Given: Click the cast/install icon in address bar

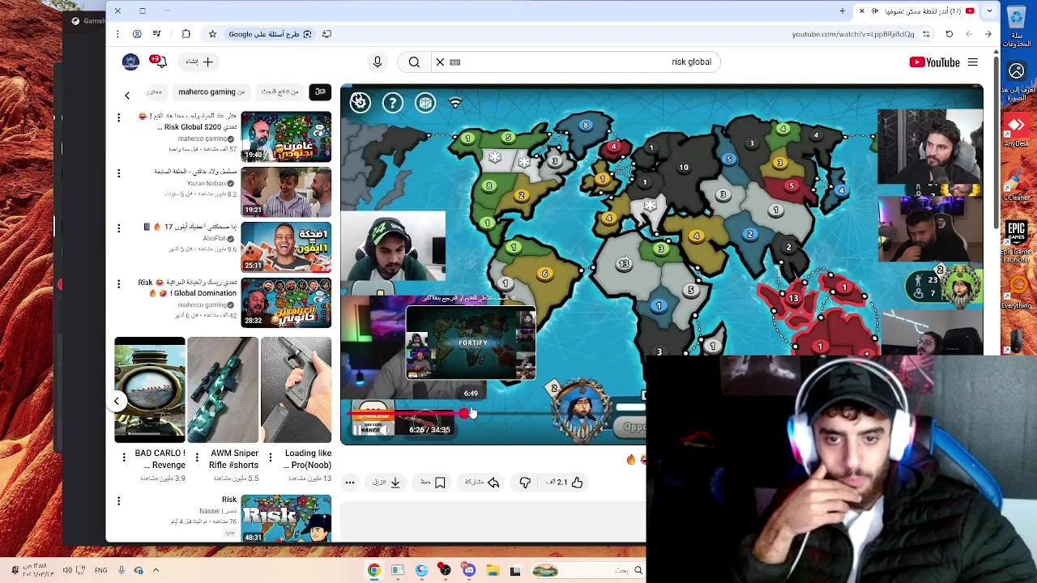Looking at the screenshot, I should pos(326,34).
